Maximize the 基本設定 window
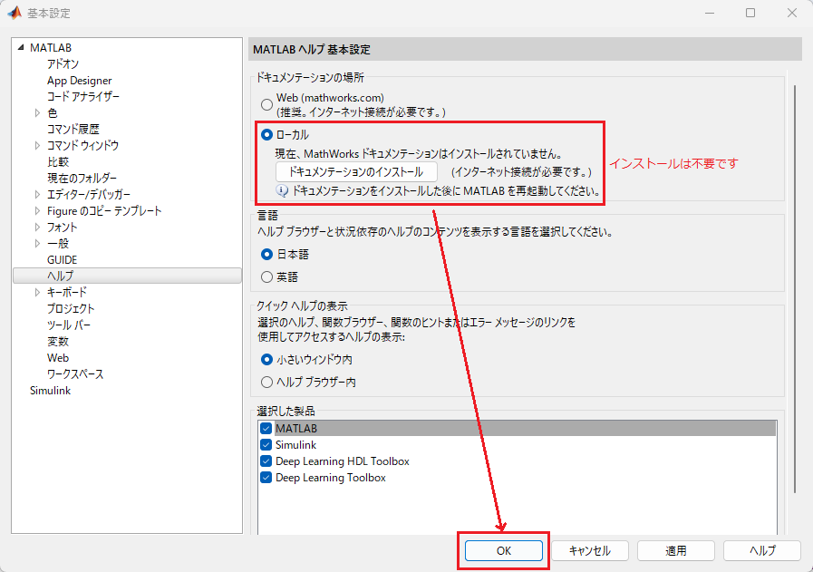 [750, 13]
